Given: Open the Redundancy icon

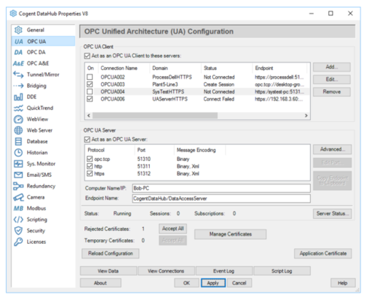Looking at the screenshot, I should point(18,186).
